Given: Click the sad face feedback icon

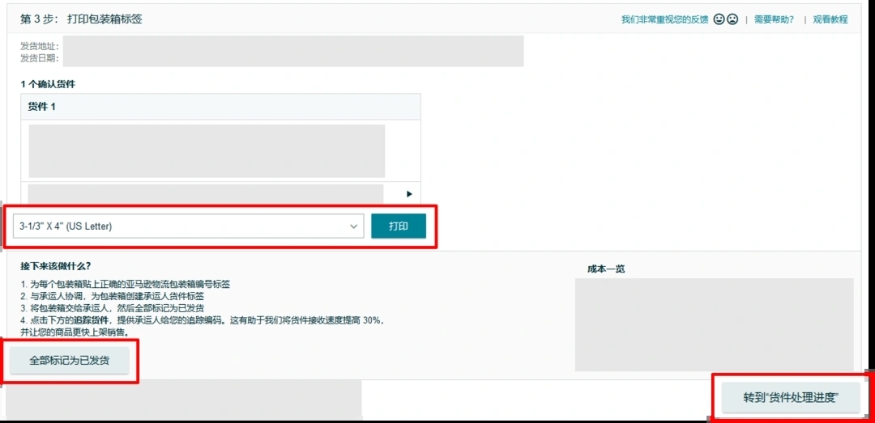Looking at the screenshot, I should point(732,19).
